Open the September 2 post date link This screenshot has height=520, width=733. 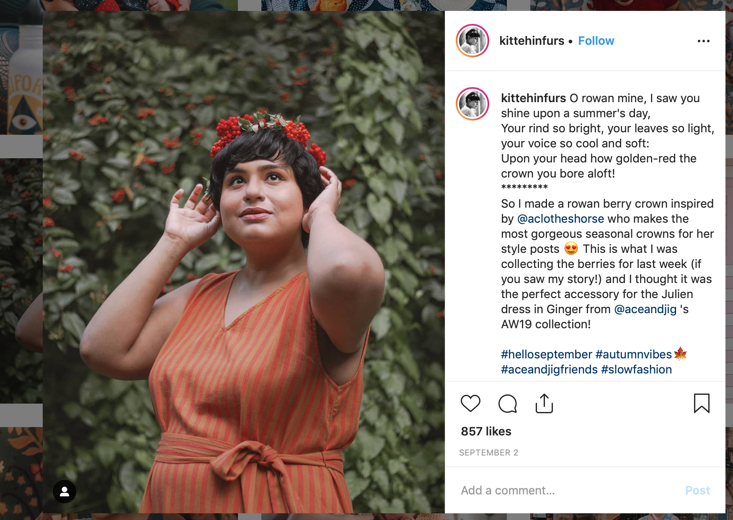[488, 453]
